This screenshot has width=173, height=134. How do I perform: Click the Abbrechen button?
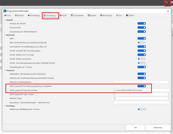158,127
